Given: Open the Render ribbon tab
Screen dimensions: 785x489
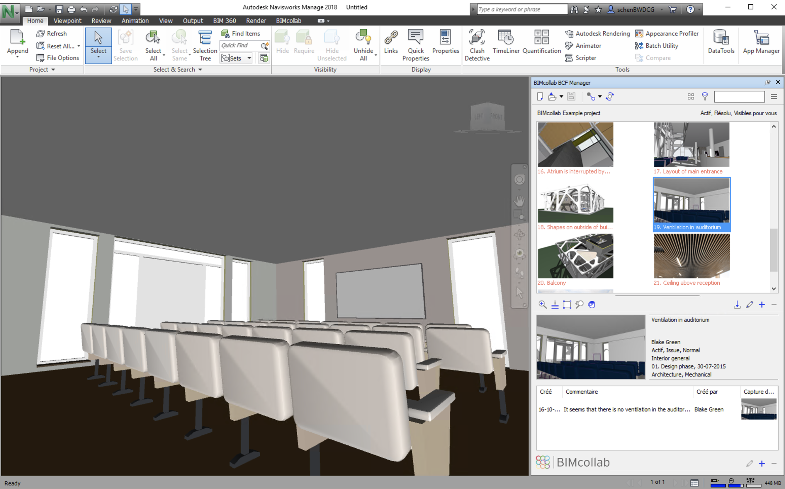Looking at the screenshot, I should [256, 21].
